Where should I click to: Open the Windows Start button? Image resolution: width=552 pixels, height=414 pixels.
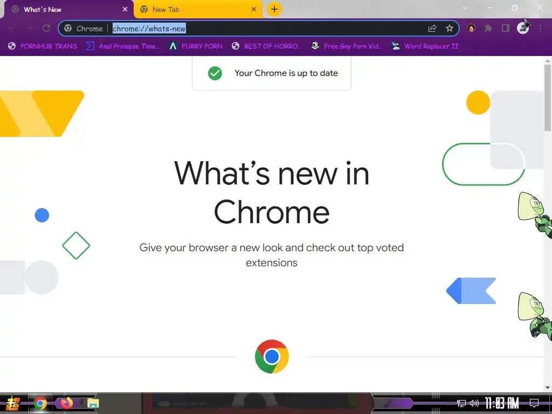click(x=13, y=403)
